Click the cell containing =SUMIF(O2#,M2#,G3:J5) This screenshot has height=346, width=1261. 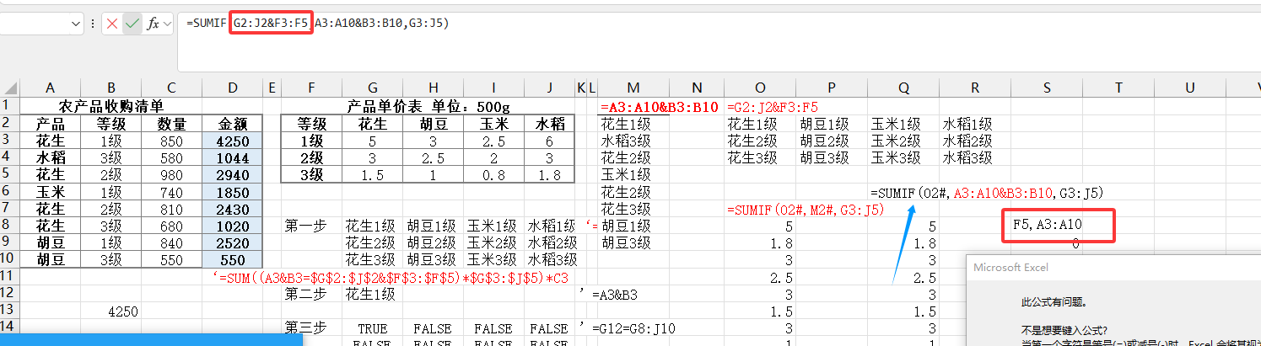(x=804, y=209)
